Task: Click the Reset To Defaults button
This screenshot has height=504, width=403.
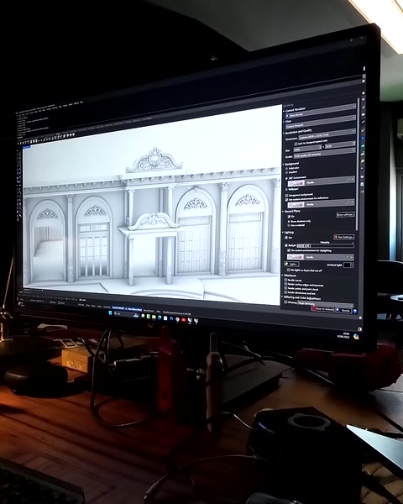Action: pyautogui.click(x=322, y=309)
